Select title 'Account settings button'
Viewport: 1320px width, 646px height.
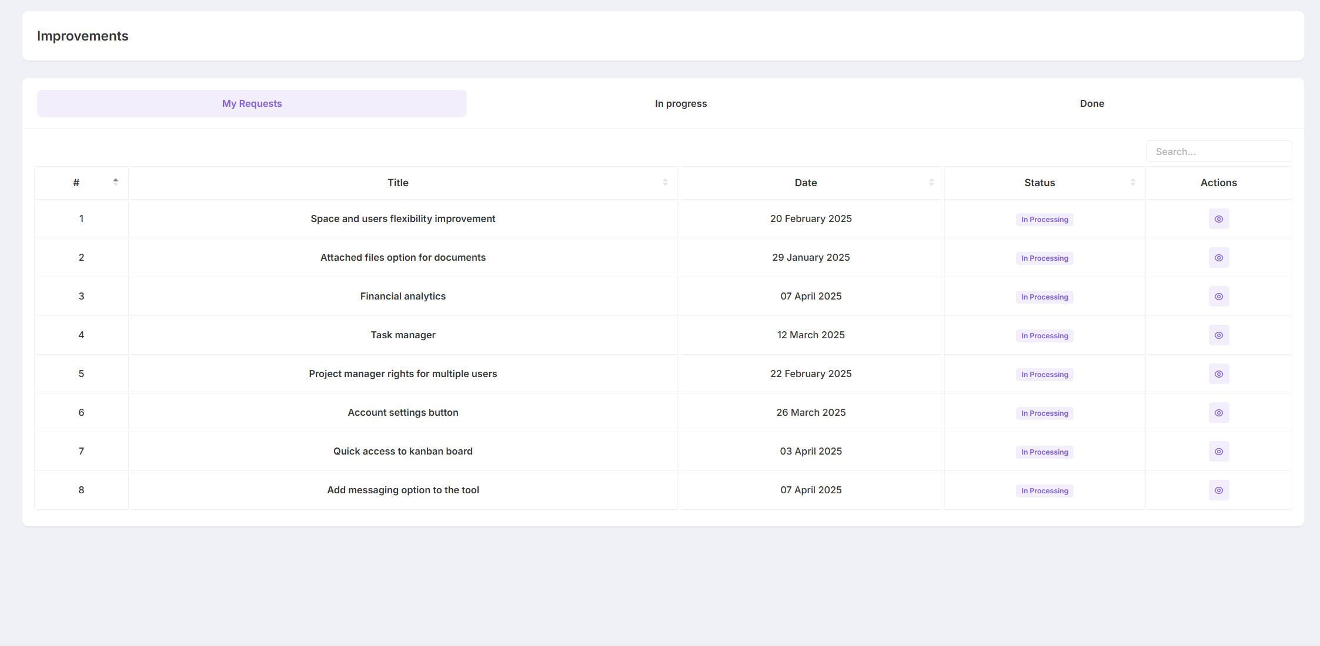click(403, 412)
